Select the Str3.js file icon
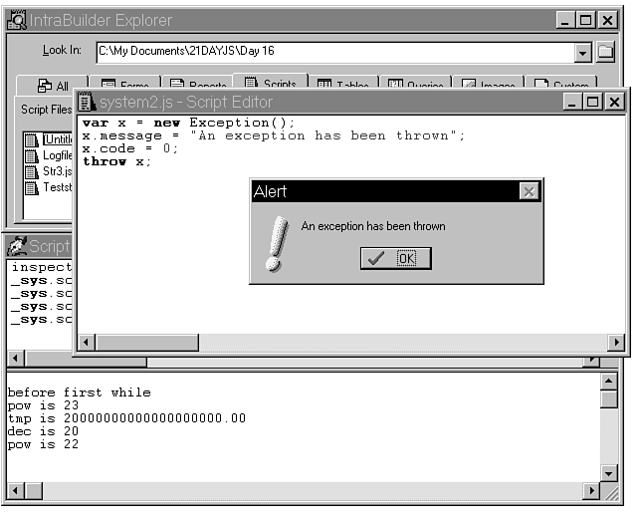This screenshot has width=642, height=519. [x=31, y=171]
